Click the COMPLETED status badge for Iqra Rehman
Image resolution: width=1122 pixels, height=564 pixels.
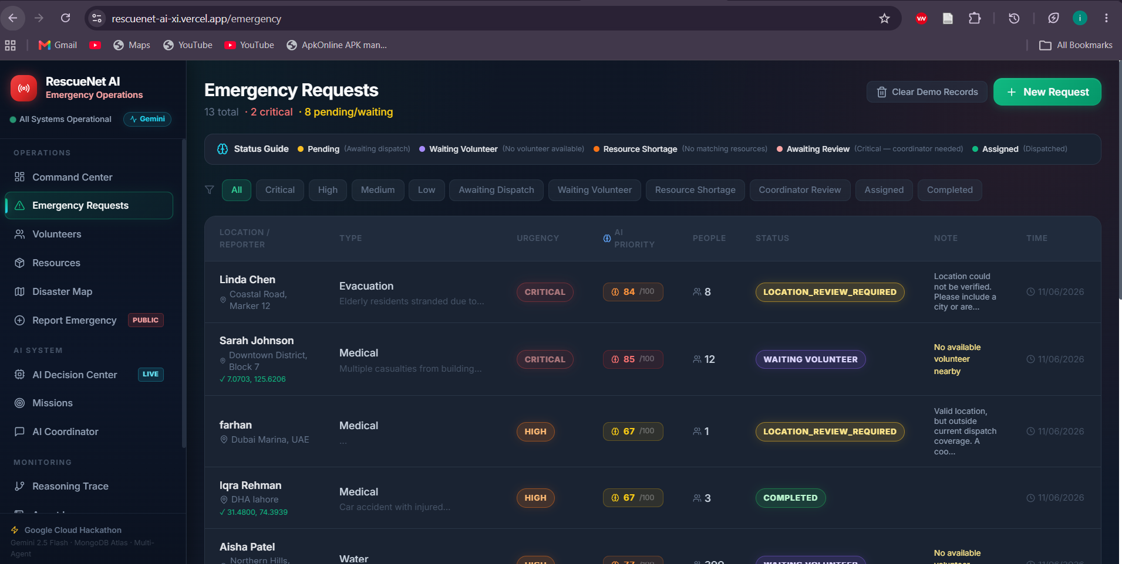tap(790, 498)
